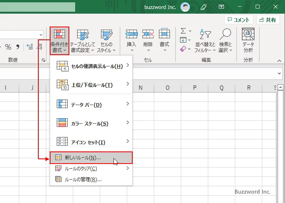285x203 pixels.
Task: Click the buzzword Inc. account name
Action: click(x=160, y=7)
